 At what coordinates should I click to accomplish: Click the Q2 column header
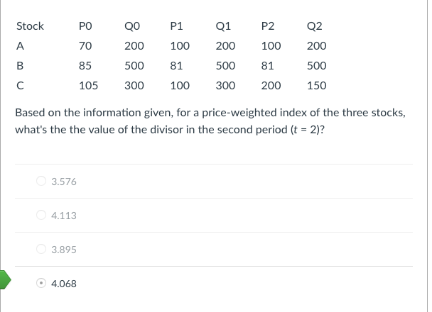point(314,26)
